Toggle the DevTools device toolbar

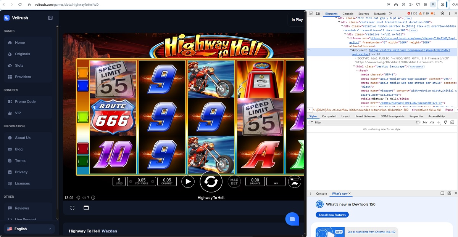coord(318,13)
